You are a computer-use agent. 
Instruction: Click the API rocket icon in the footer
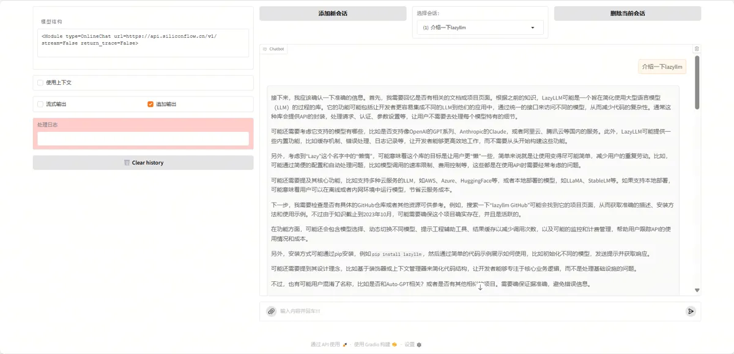345,345
